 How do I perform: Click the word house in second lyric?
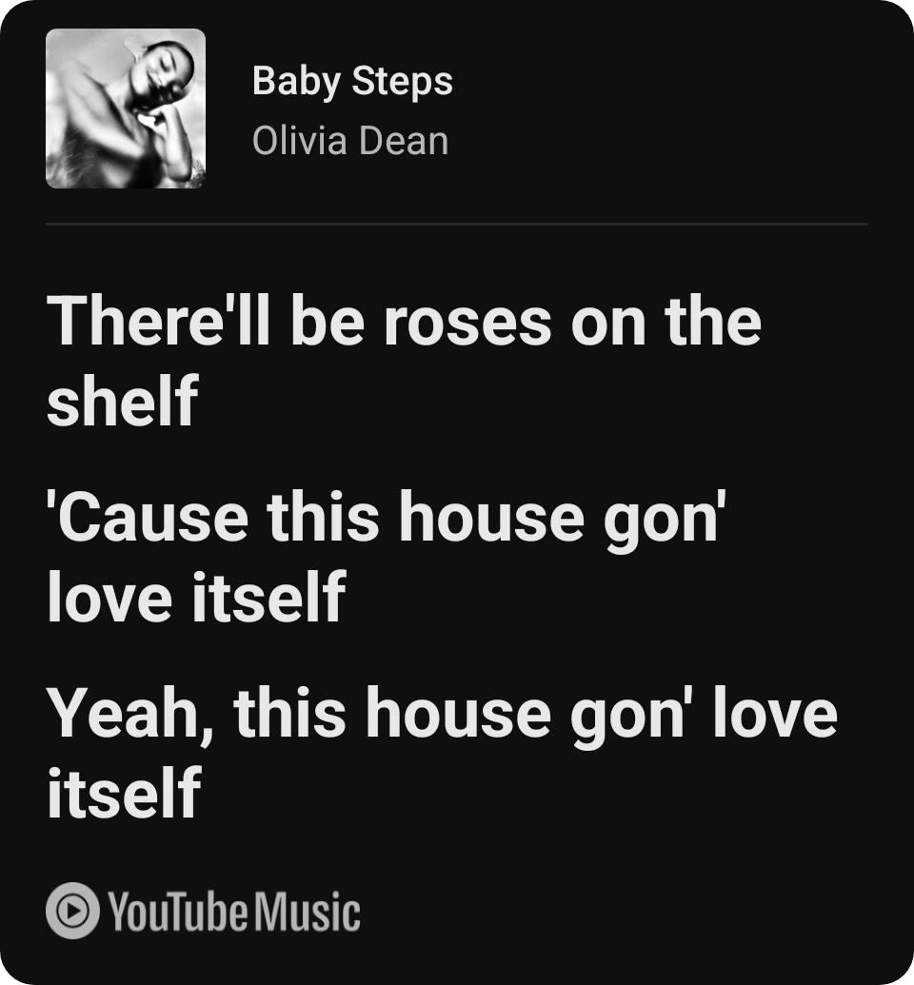tap(493, 517)
